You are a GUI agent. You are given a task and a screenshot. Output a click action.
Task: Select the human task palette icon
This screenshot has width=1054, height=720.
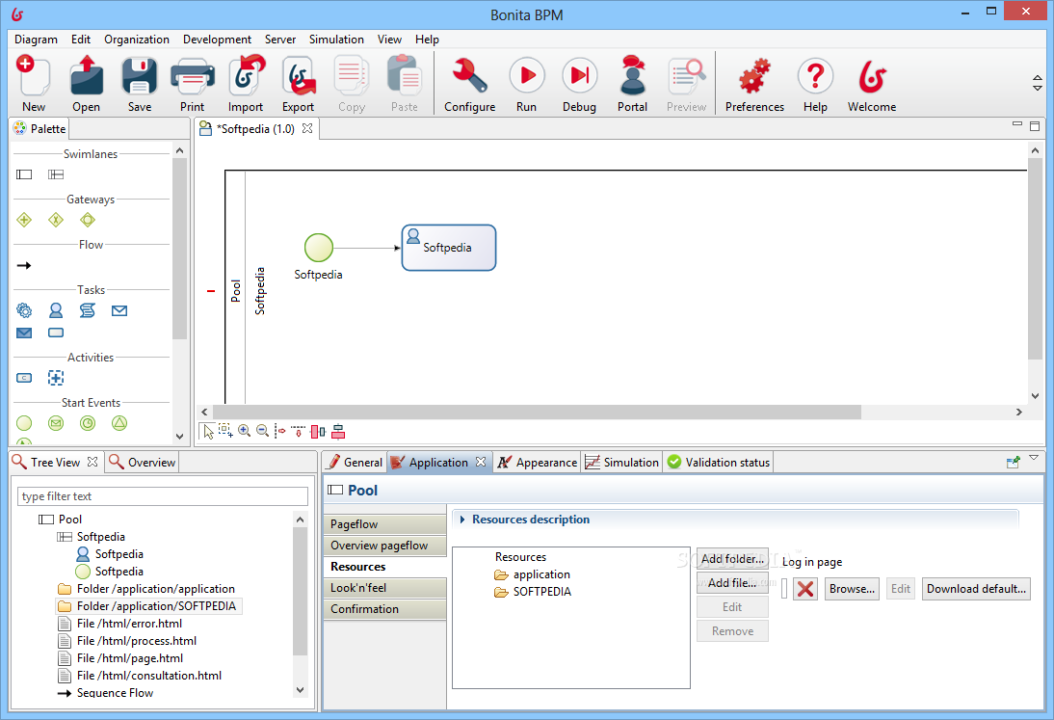pos(56,310)
